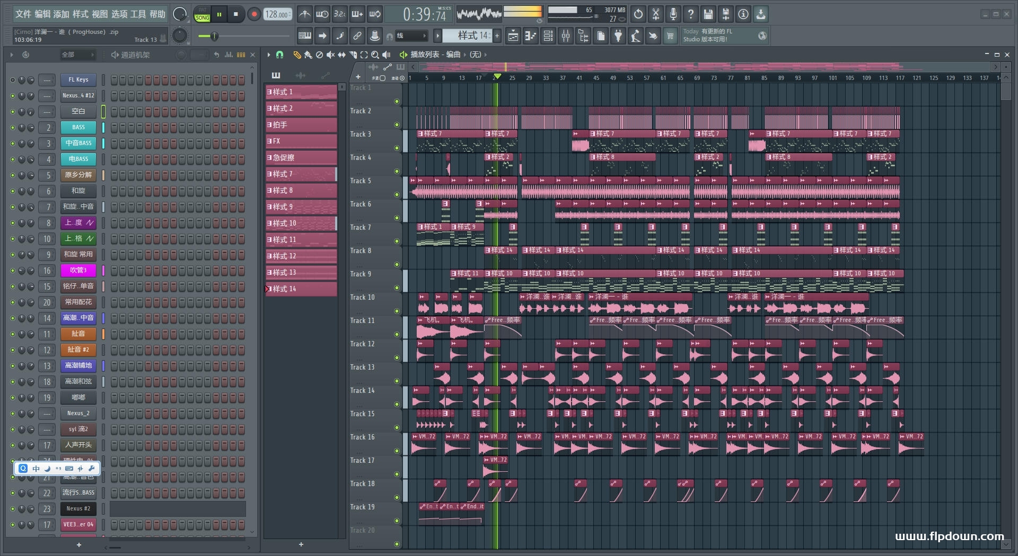Viewport: 1018px width, 556px height.
Task: Select the zoom tool in playlist toolbar
Action: (375, 55)
